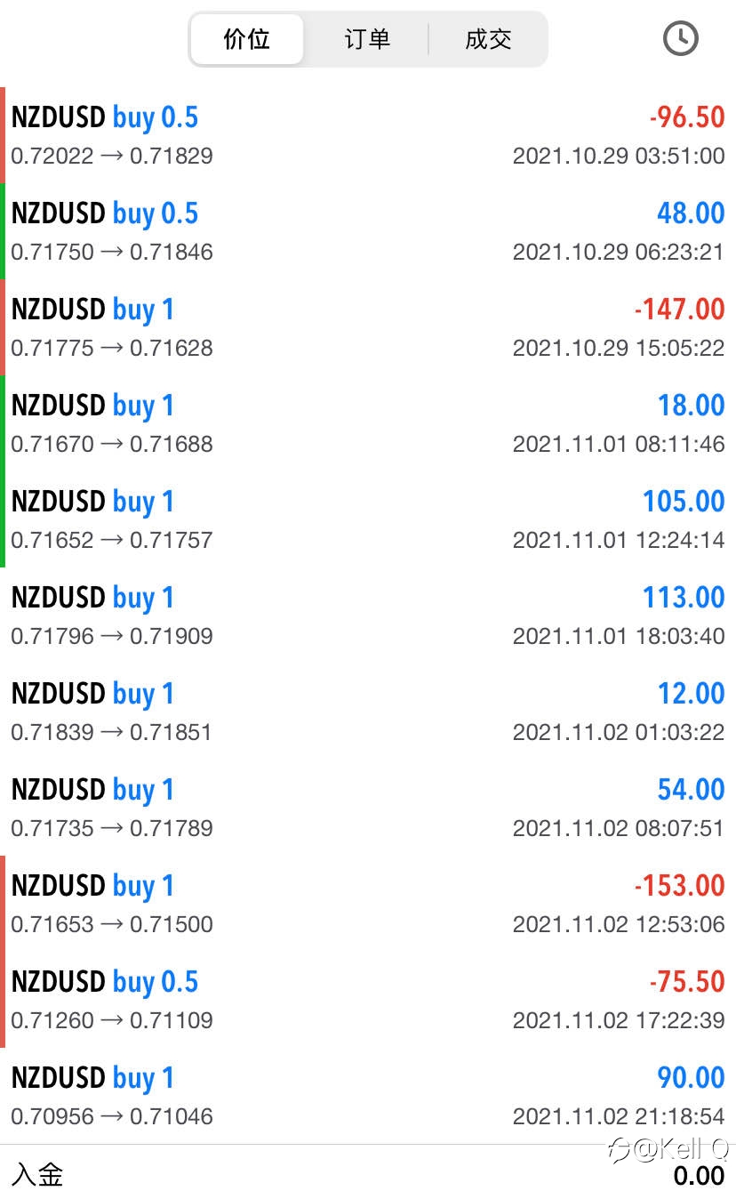Tap the red loss marker beside the -147.00 trade
Image resolution: width=736 pixels, height=1191 pixels.
pyautogui.click(x=3, y=327)
